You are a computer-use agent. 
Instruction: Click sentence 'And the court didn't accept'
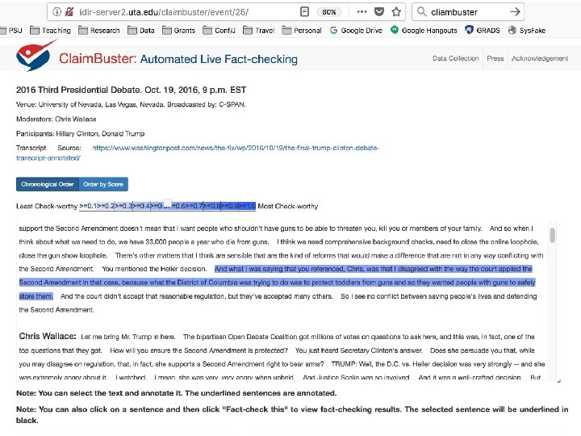click(x=196, y=296)
